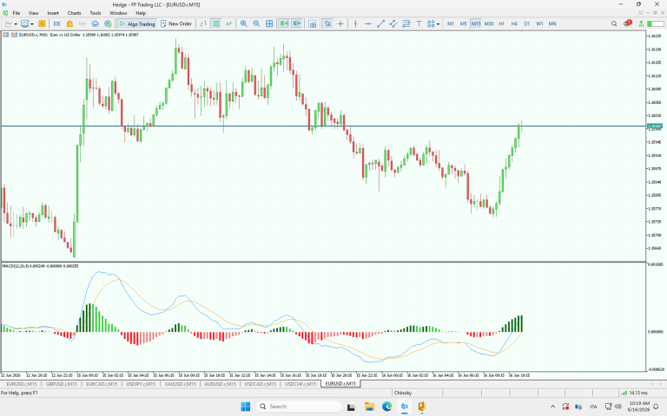The image size is (667, 416).
Task: Select the trendline drawing tool
Action: coord(380,23)
